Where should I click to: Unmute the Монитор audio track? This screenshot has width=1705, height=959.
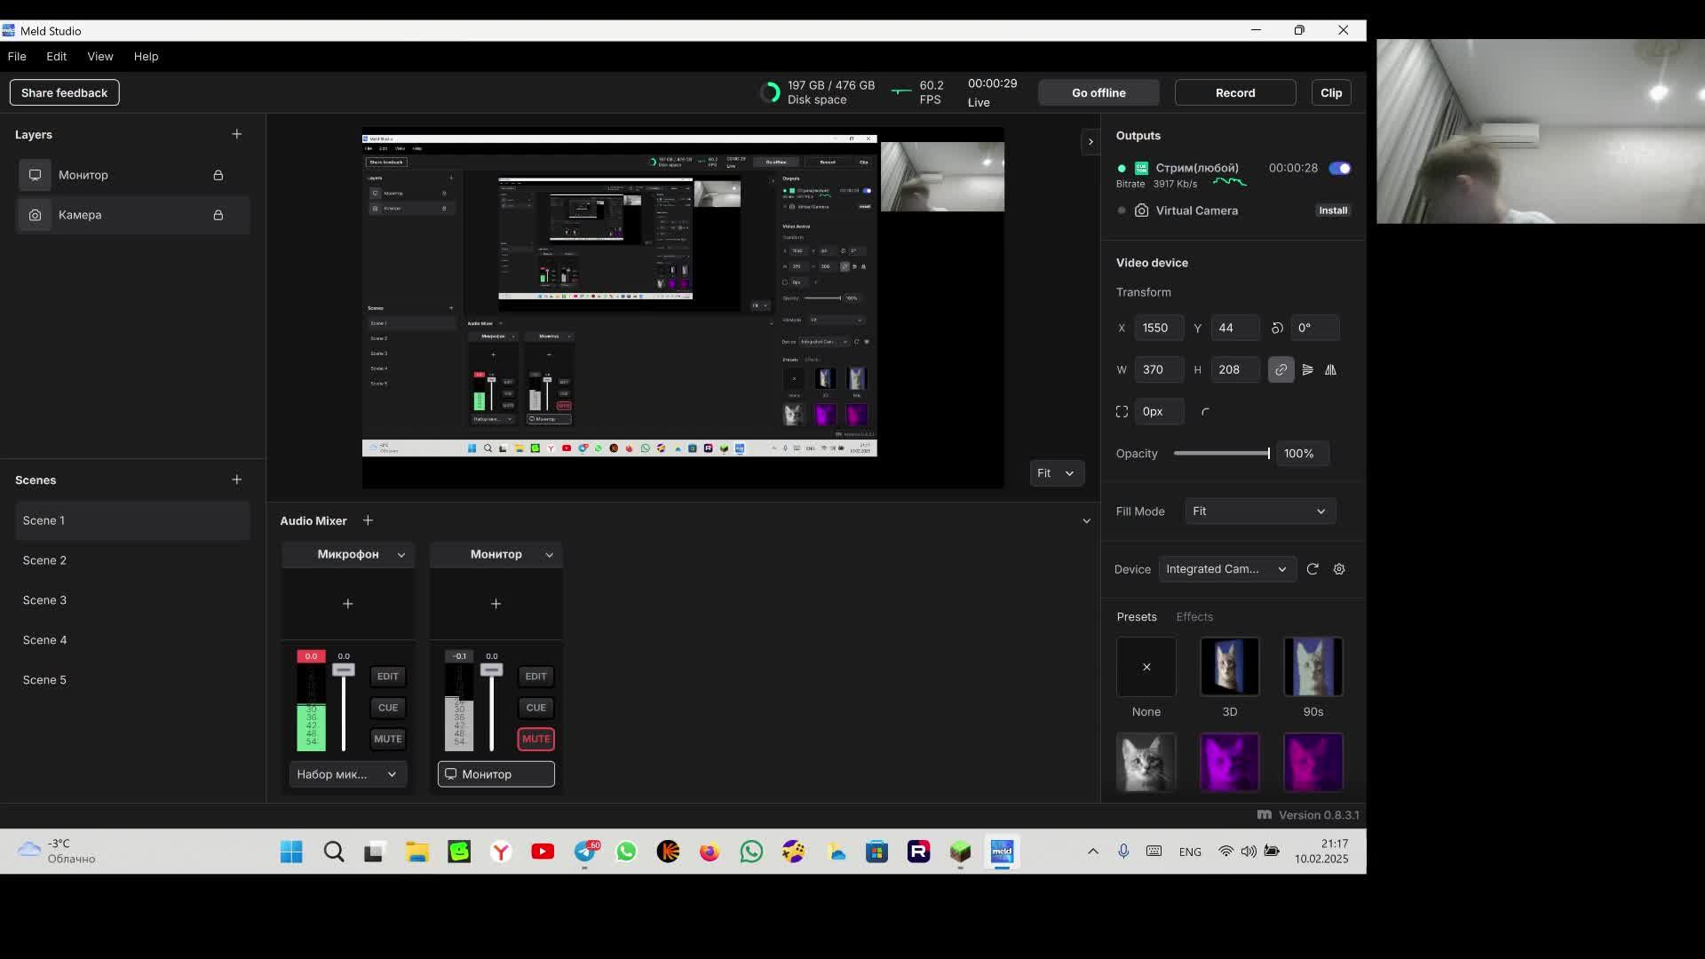pos(535,739)
